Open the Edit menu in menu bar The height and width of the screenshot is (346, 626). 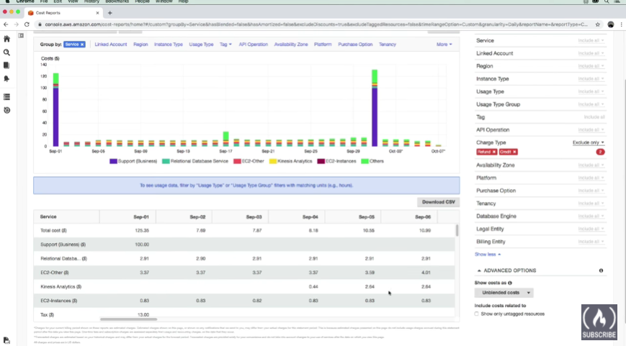click(x=58, y=1)
